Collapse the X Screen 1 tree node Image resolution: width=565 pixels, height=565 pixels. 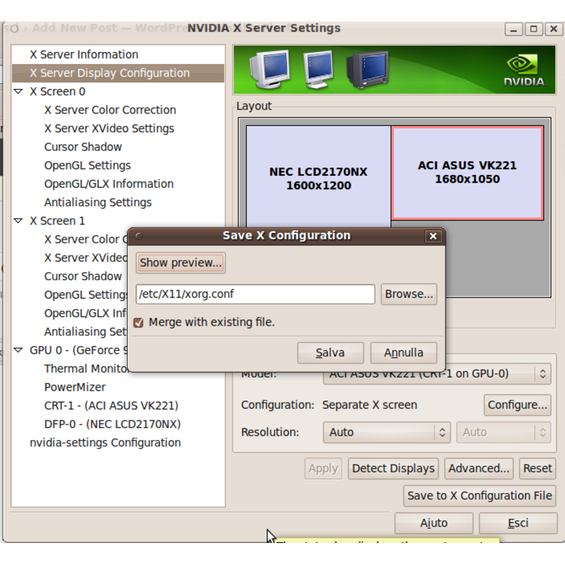pyautogui.click(x=18, y=221)
